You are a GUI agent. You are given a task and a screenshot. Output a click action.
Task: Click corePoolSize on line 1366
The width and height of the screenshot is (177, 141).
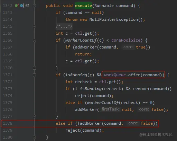point(126,40)
